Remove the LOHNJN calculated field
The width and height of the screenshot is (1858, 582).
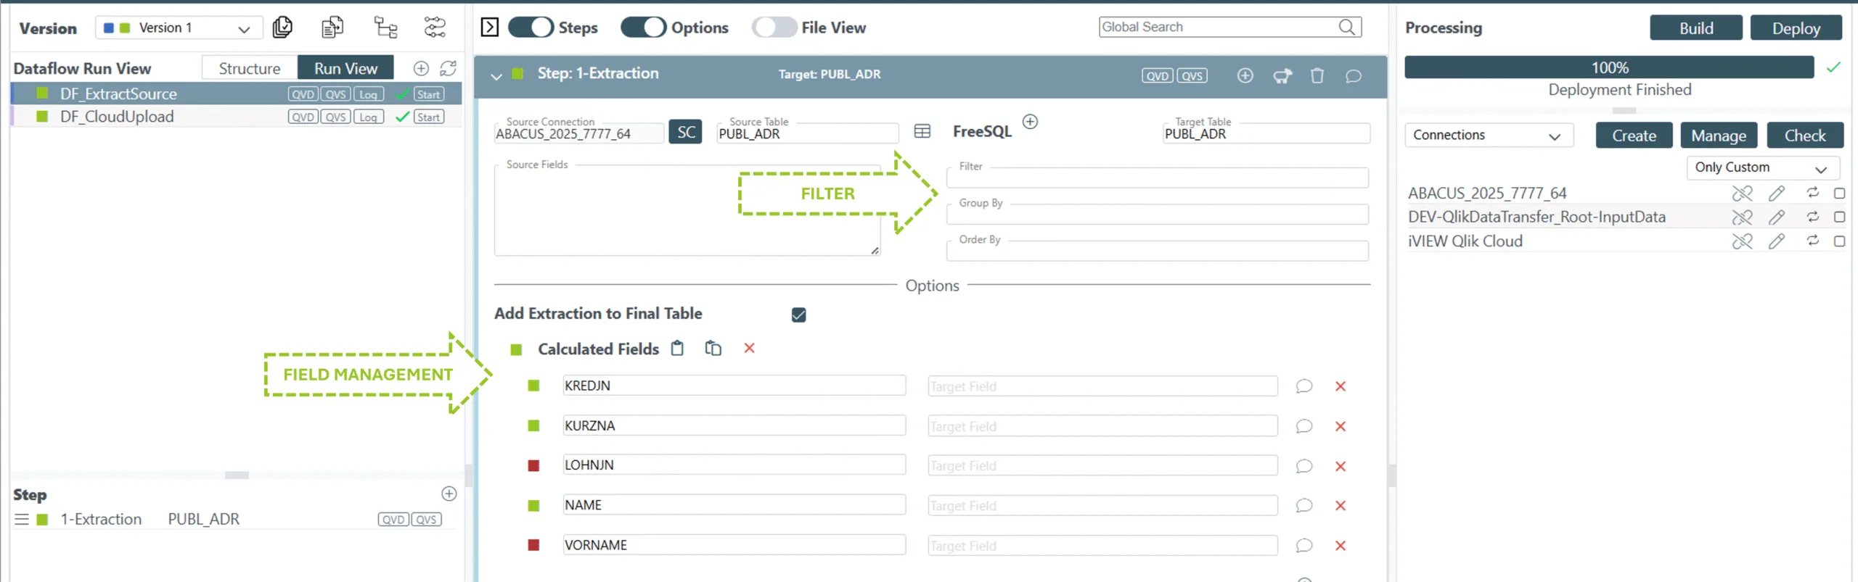1340,466
